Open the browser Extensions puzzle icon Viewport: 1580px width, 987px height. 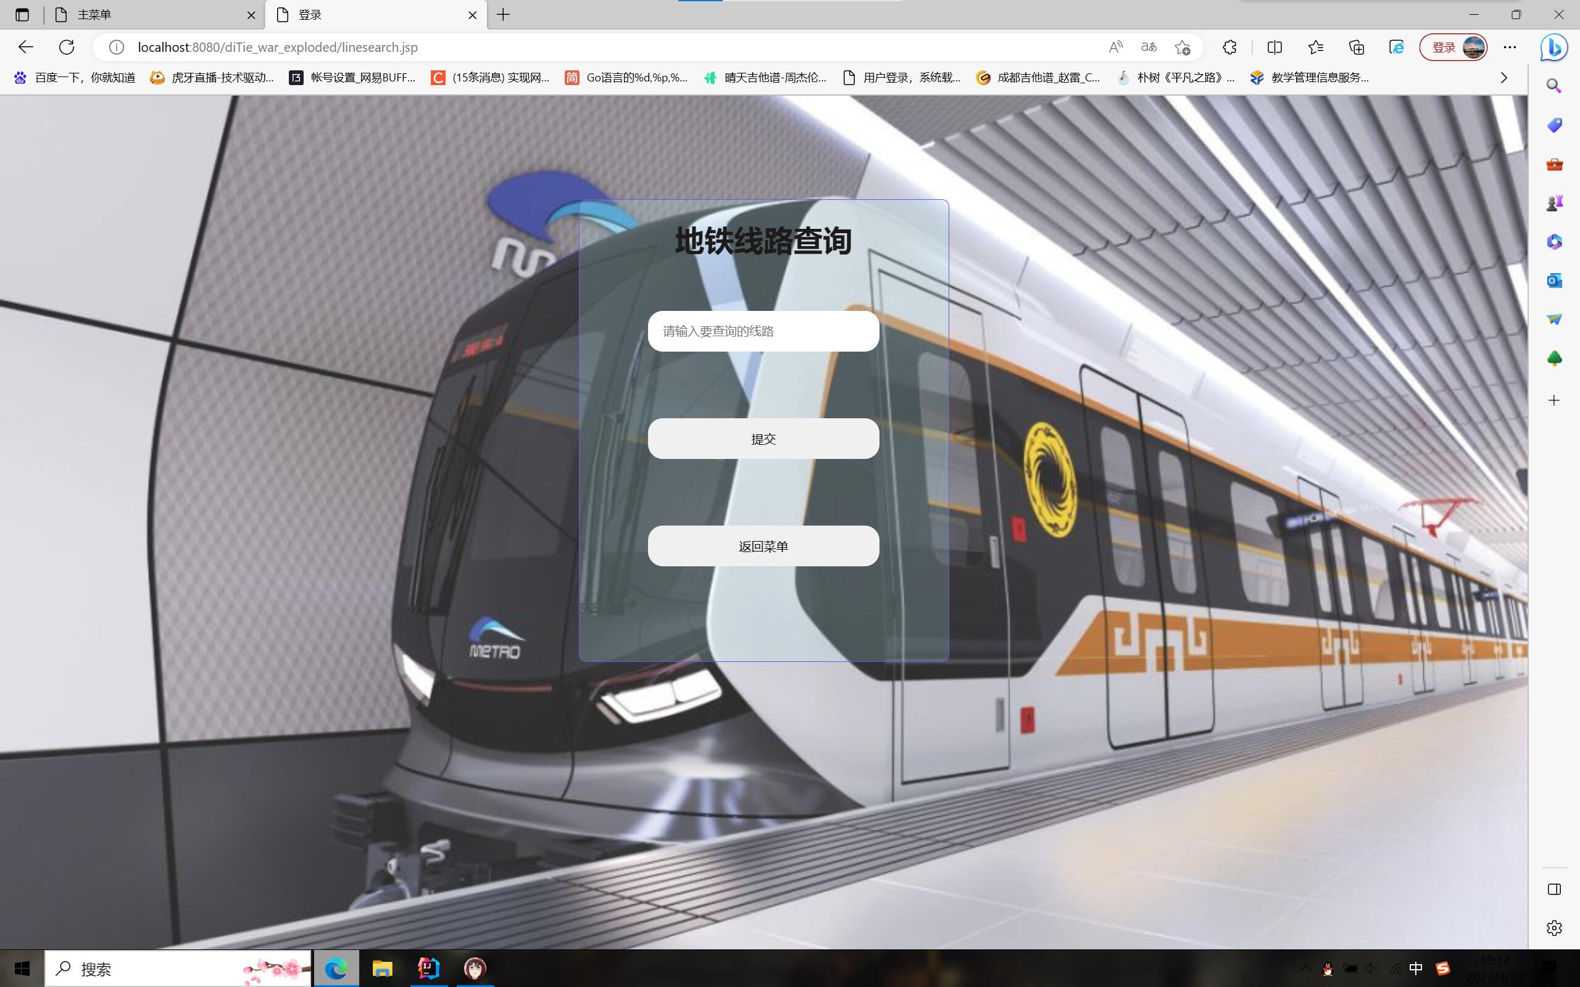pyautogui.click(x=1229, y=47)
